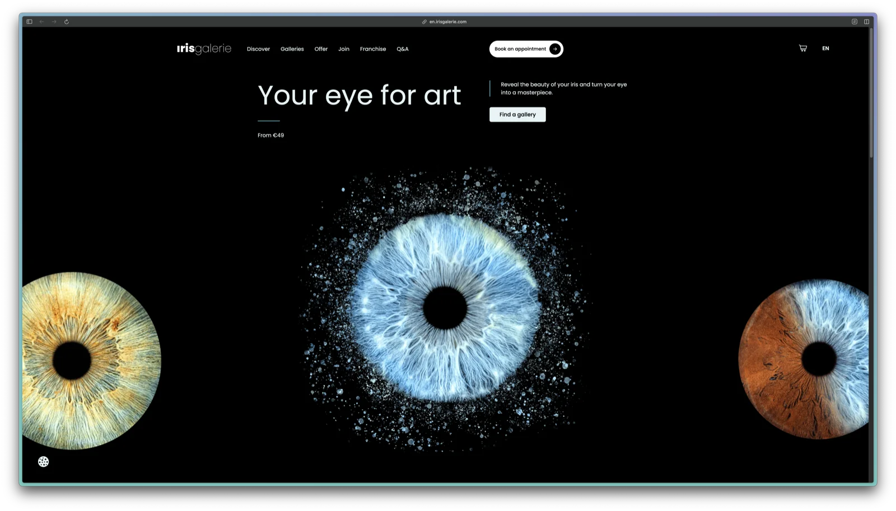Navigate forward with the browser arrow
Image resolution: width=896 pixels, height=511 pixels.
point(54,21)
